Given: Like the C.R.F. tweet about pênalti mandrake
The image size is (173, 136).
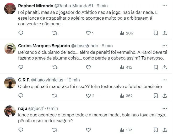Looking at the screenshot, I should point(88,96).
